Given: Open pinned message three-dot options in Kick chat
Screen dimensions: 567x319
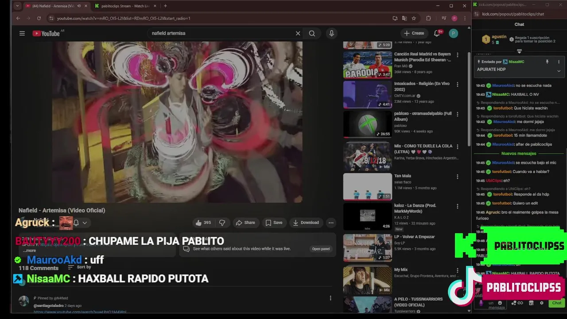Looking at the screenshot, I should [559, 62].
